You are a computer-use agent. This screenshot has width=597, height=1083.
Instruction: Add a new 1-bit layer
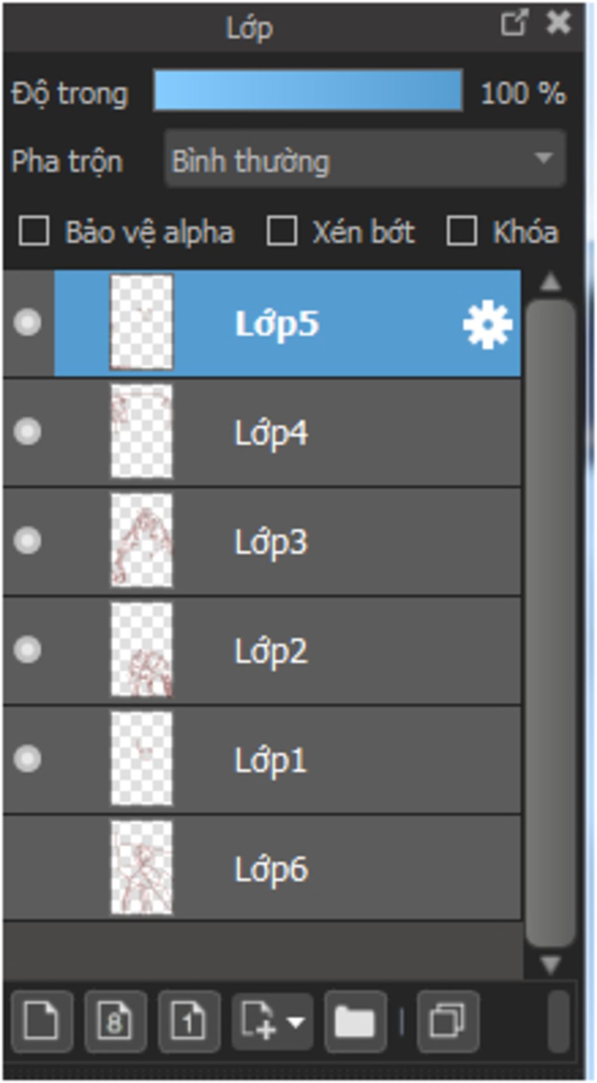coord(189,1021)
